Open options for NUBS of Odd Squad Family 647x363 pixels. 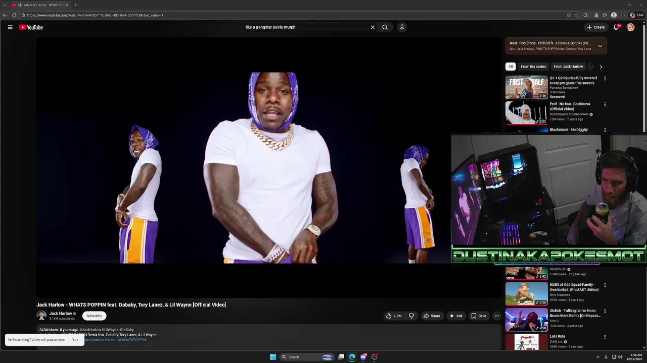click(x=605, y=285)
